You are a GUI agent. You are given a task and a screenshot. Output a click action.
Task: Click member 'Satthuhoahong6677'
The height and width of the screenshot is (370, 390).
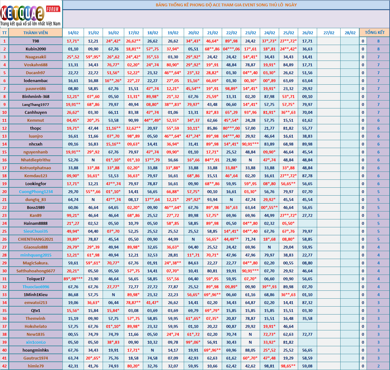[x=35, y=271]
